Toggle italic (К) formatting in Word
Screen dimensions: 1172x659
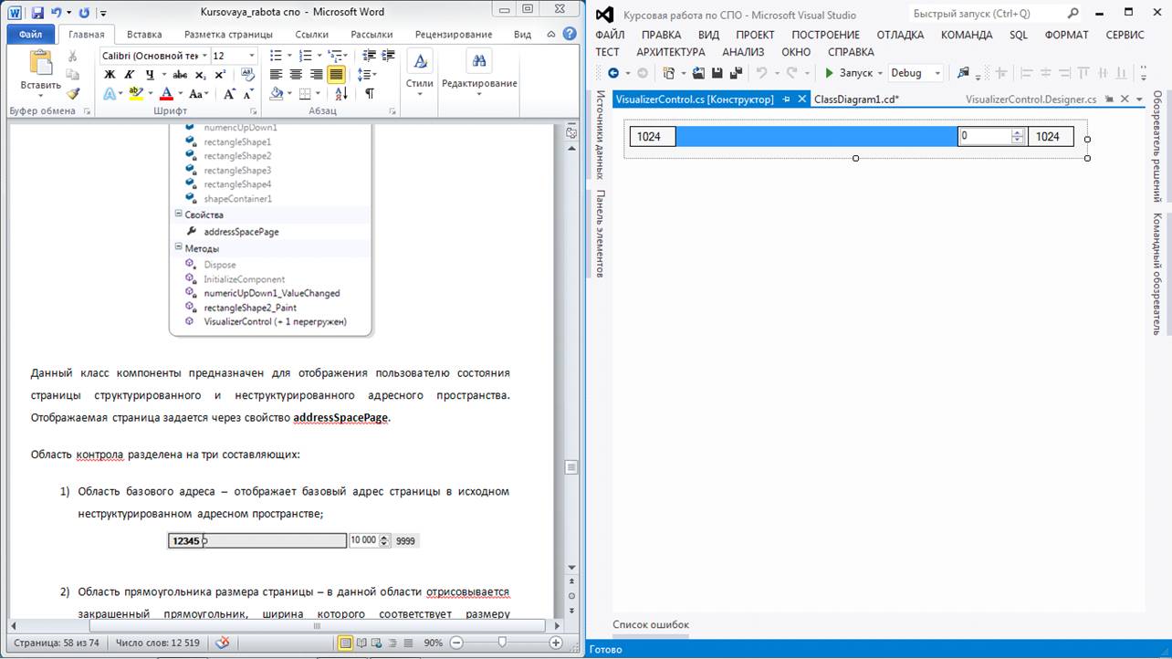click(130, 75)
